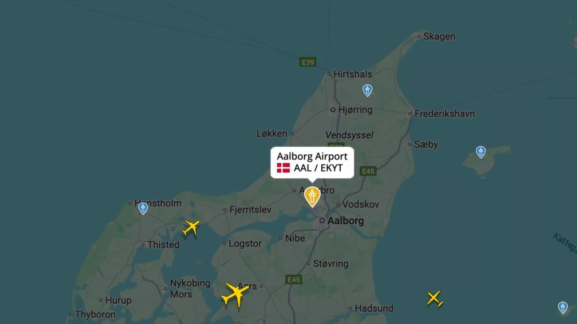The height and width of the screenshot is (324, 577).
Task: Click the Thisted town label
Action: tap(163, 244)
